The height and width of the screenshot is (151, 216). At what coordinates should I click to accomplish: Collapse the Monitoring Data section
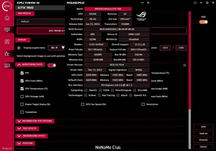coord(30,64)
